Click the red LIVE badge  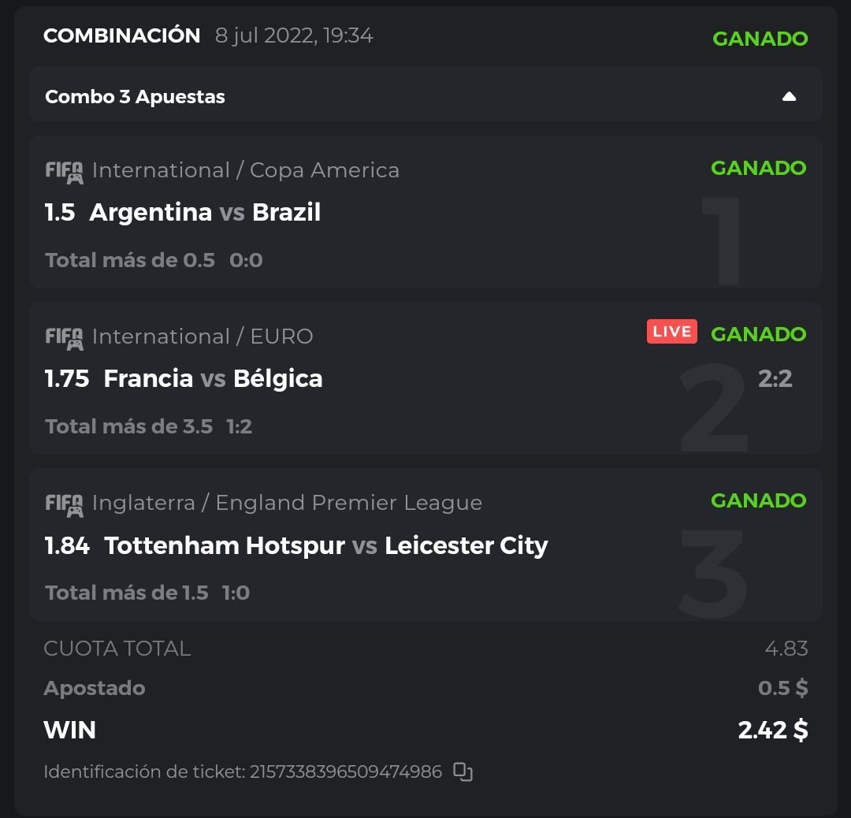click(x=671, y=332)
